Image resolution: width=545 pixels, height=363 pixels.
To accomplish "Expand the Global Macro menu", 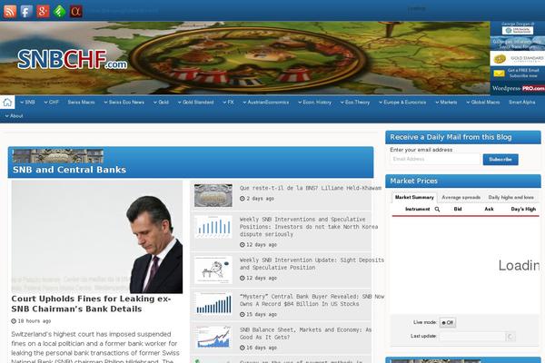I will coord(483,103).
